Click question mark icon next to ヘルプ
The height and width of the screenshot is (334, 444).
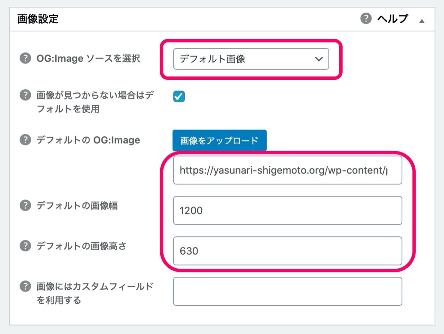point(366,18)
